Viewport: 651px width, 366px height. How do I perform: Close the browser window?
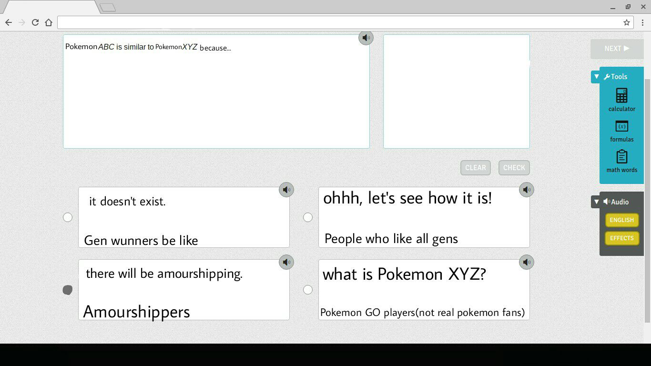(643, 7)
